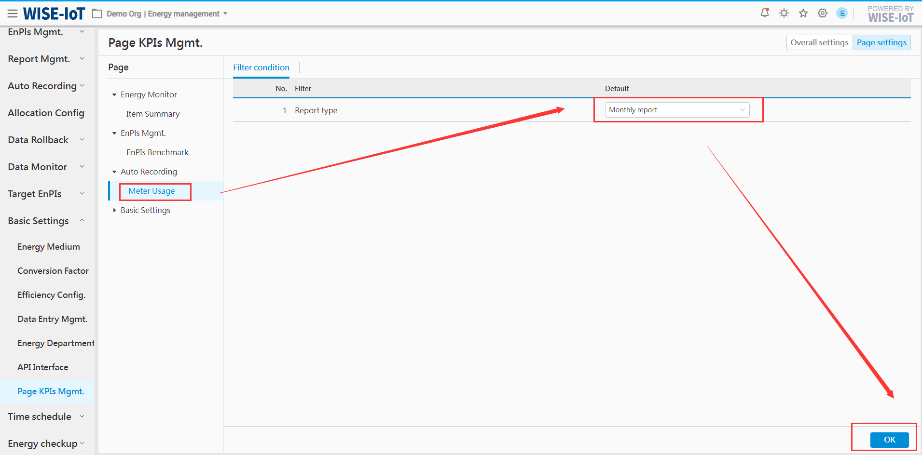
Task: Click the WISE-IoT logo
Action: click(x=54, y=14)
